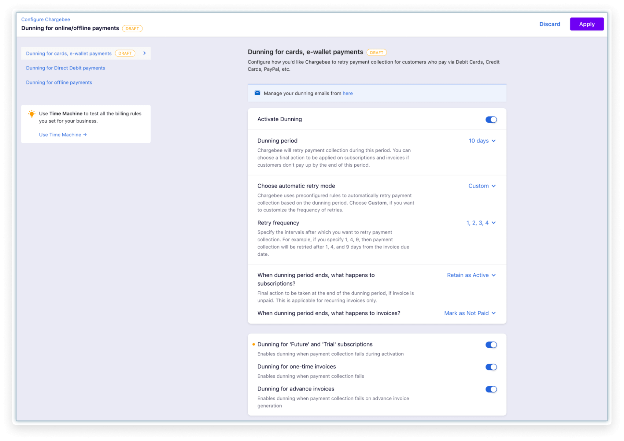The width and height of the screenshot is (624, 441).
Task: Open the Dunning period 10 days dropdown
Action: click(482, 141)
